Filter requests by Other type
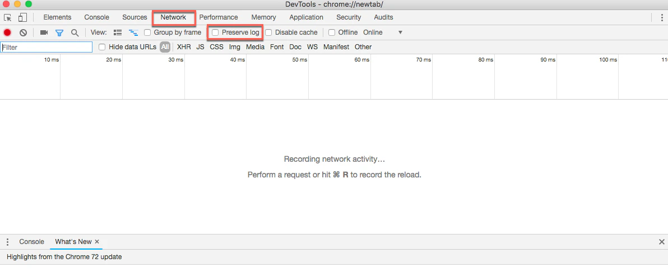Viewport: 668px width, 272px height. 363,47
